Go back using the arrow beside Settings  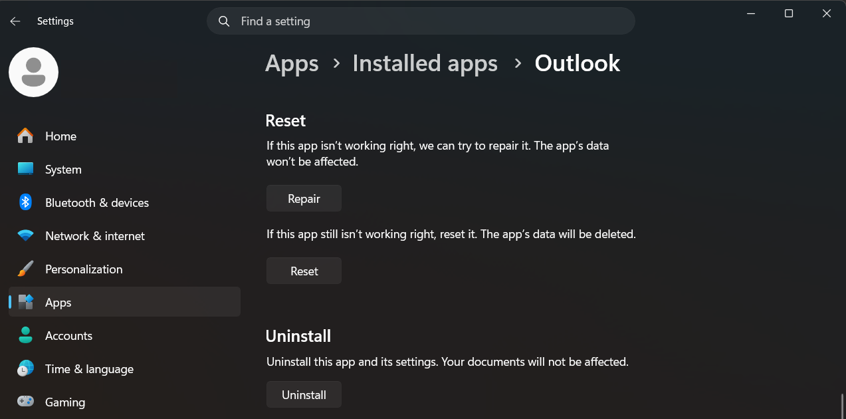tap(15, 21)
